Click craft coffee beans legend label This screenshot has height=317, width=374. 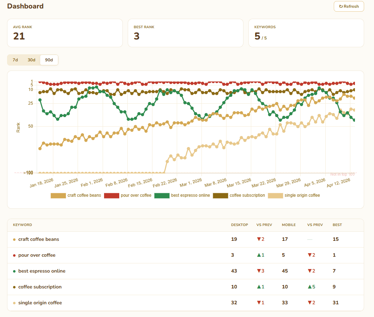[x=84, y=195]
